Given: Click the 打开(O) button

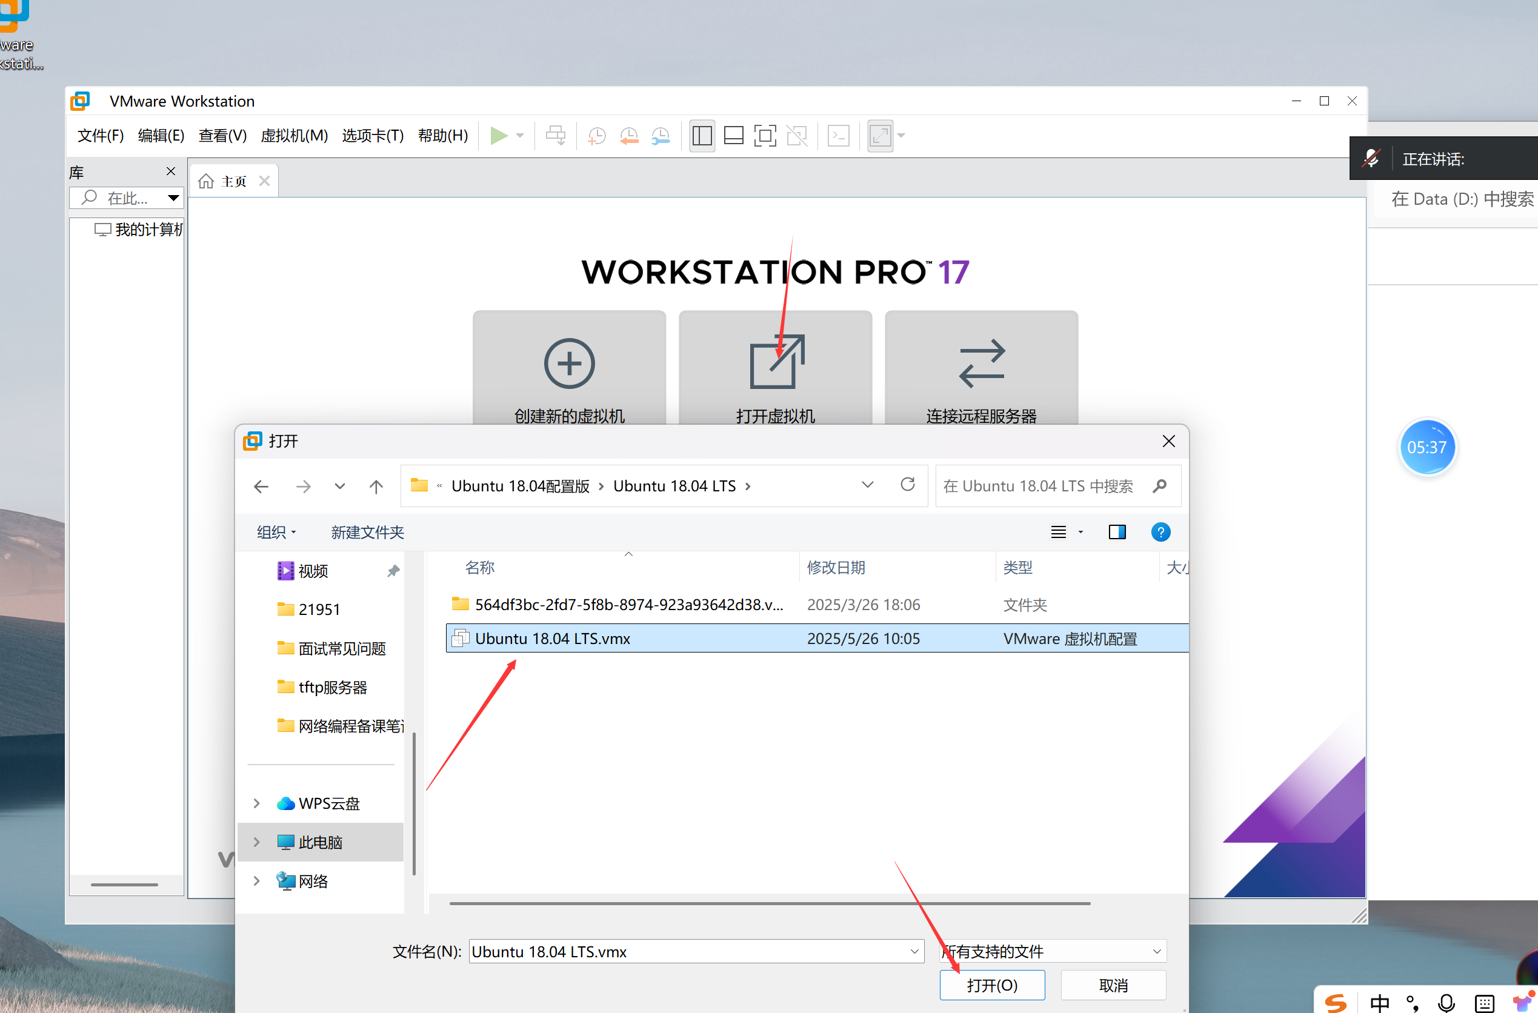Looking at the screenshot, I should pyautogui.click(x=991, y=985).
